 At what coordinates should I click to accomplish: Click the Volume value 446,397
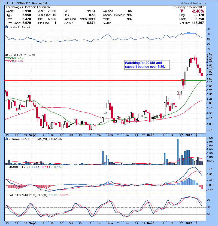[x=198, y=23]
